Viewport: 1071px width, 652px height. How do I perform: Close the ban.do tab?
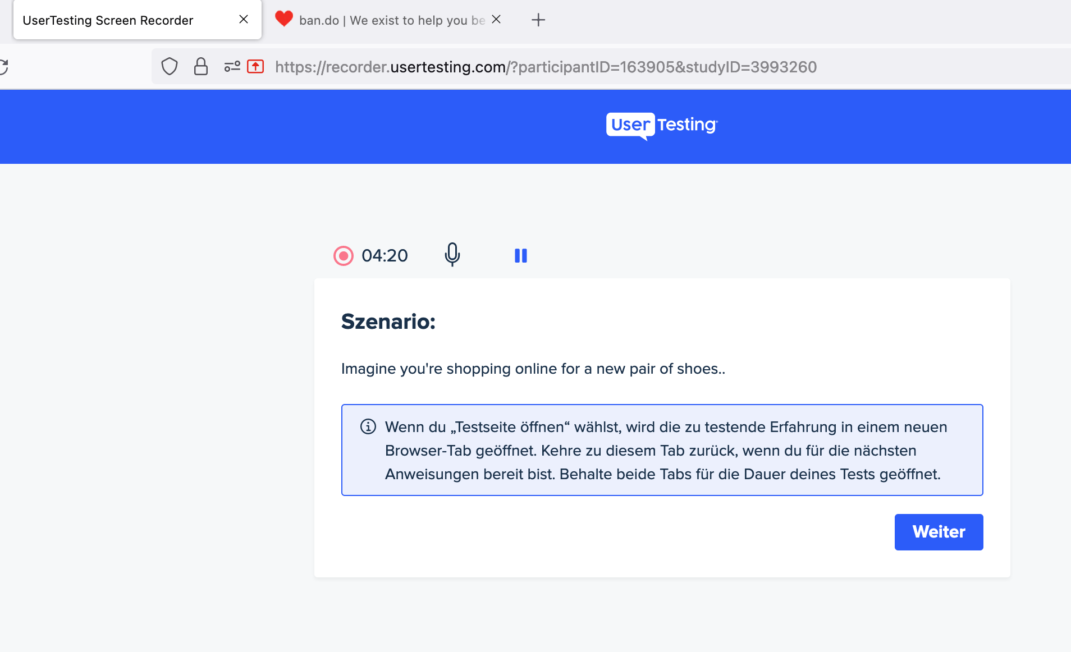[496, 20]
